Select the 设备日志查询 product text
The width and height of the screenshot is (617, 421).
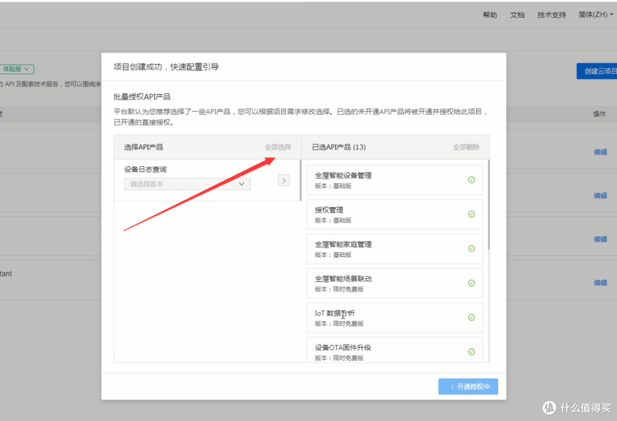point(145,169)
